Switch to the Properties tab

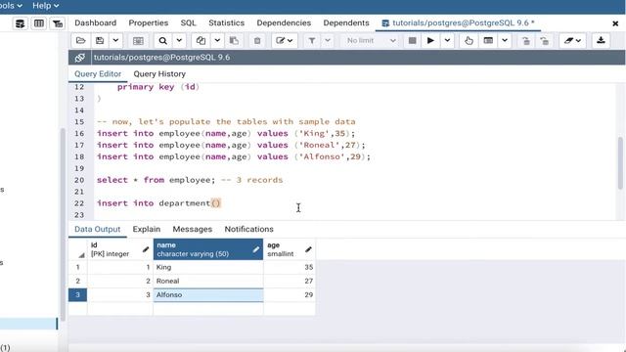pyautogui.click(x=148, y=23)
